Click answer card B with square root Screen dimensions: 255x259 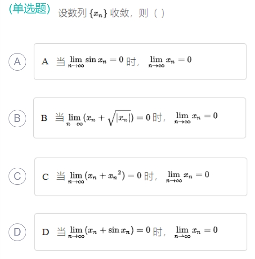[x=140, y=118]
